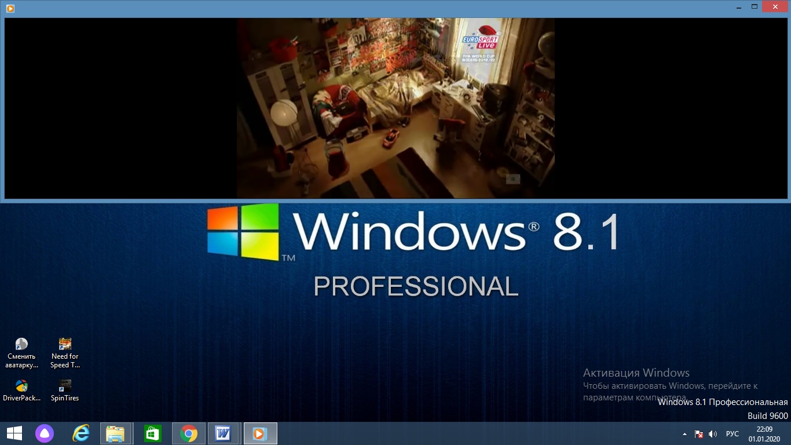Switch to Microsoft Word in the taskbar
Viewport: 791px width, 445px height.
(224, 433)
